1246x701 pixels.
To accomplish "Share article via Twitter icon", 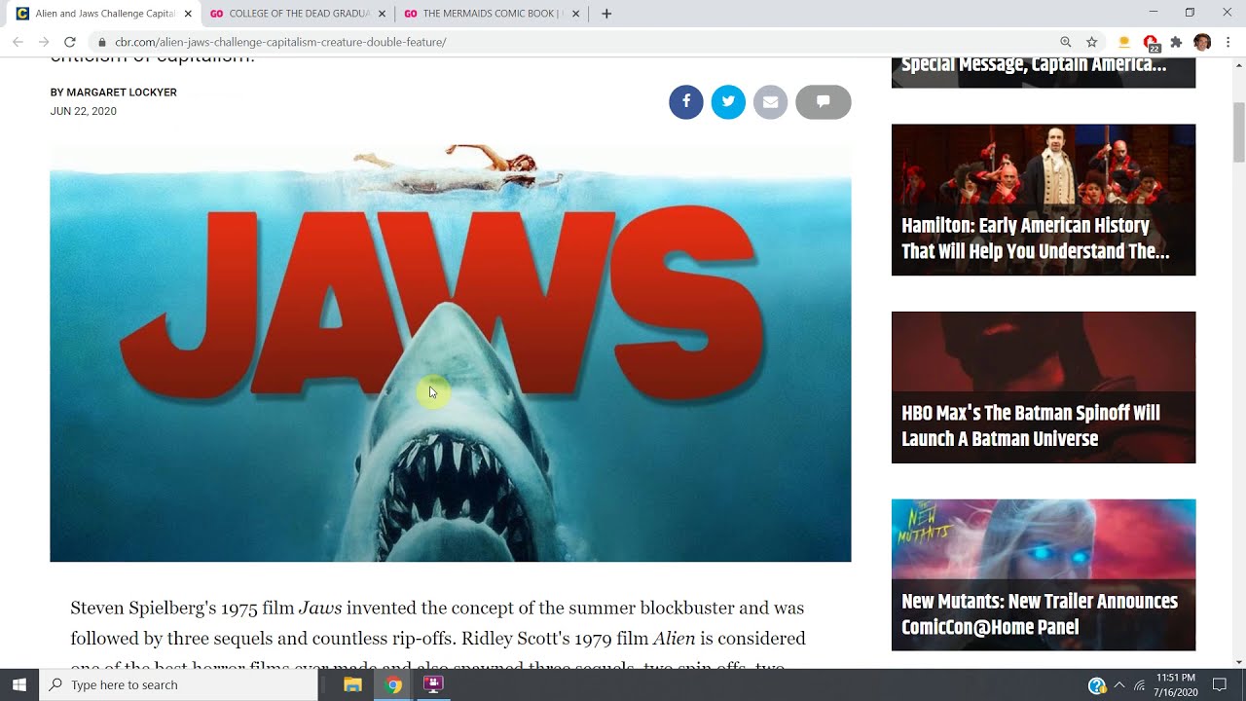I will (728, 102).
